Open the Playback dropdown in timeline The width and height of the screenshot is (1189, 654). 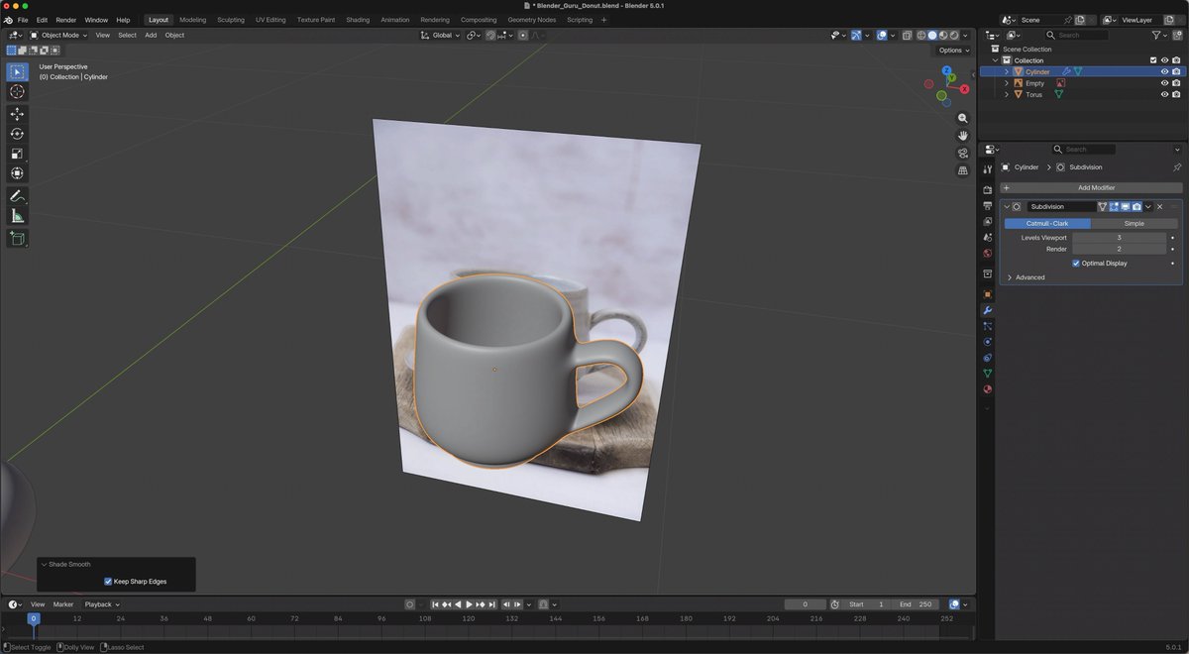point(101,604)
